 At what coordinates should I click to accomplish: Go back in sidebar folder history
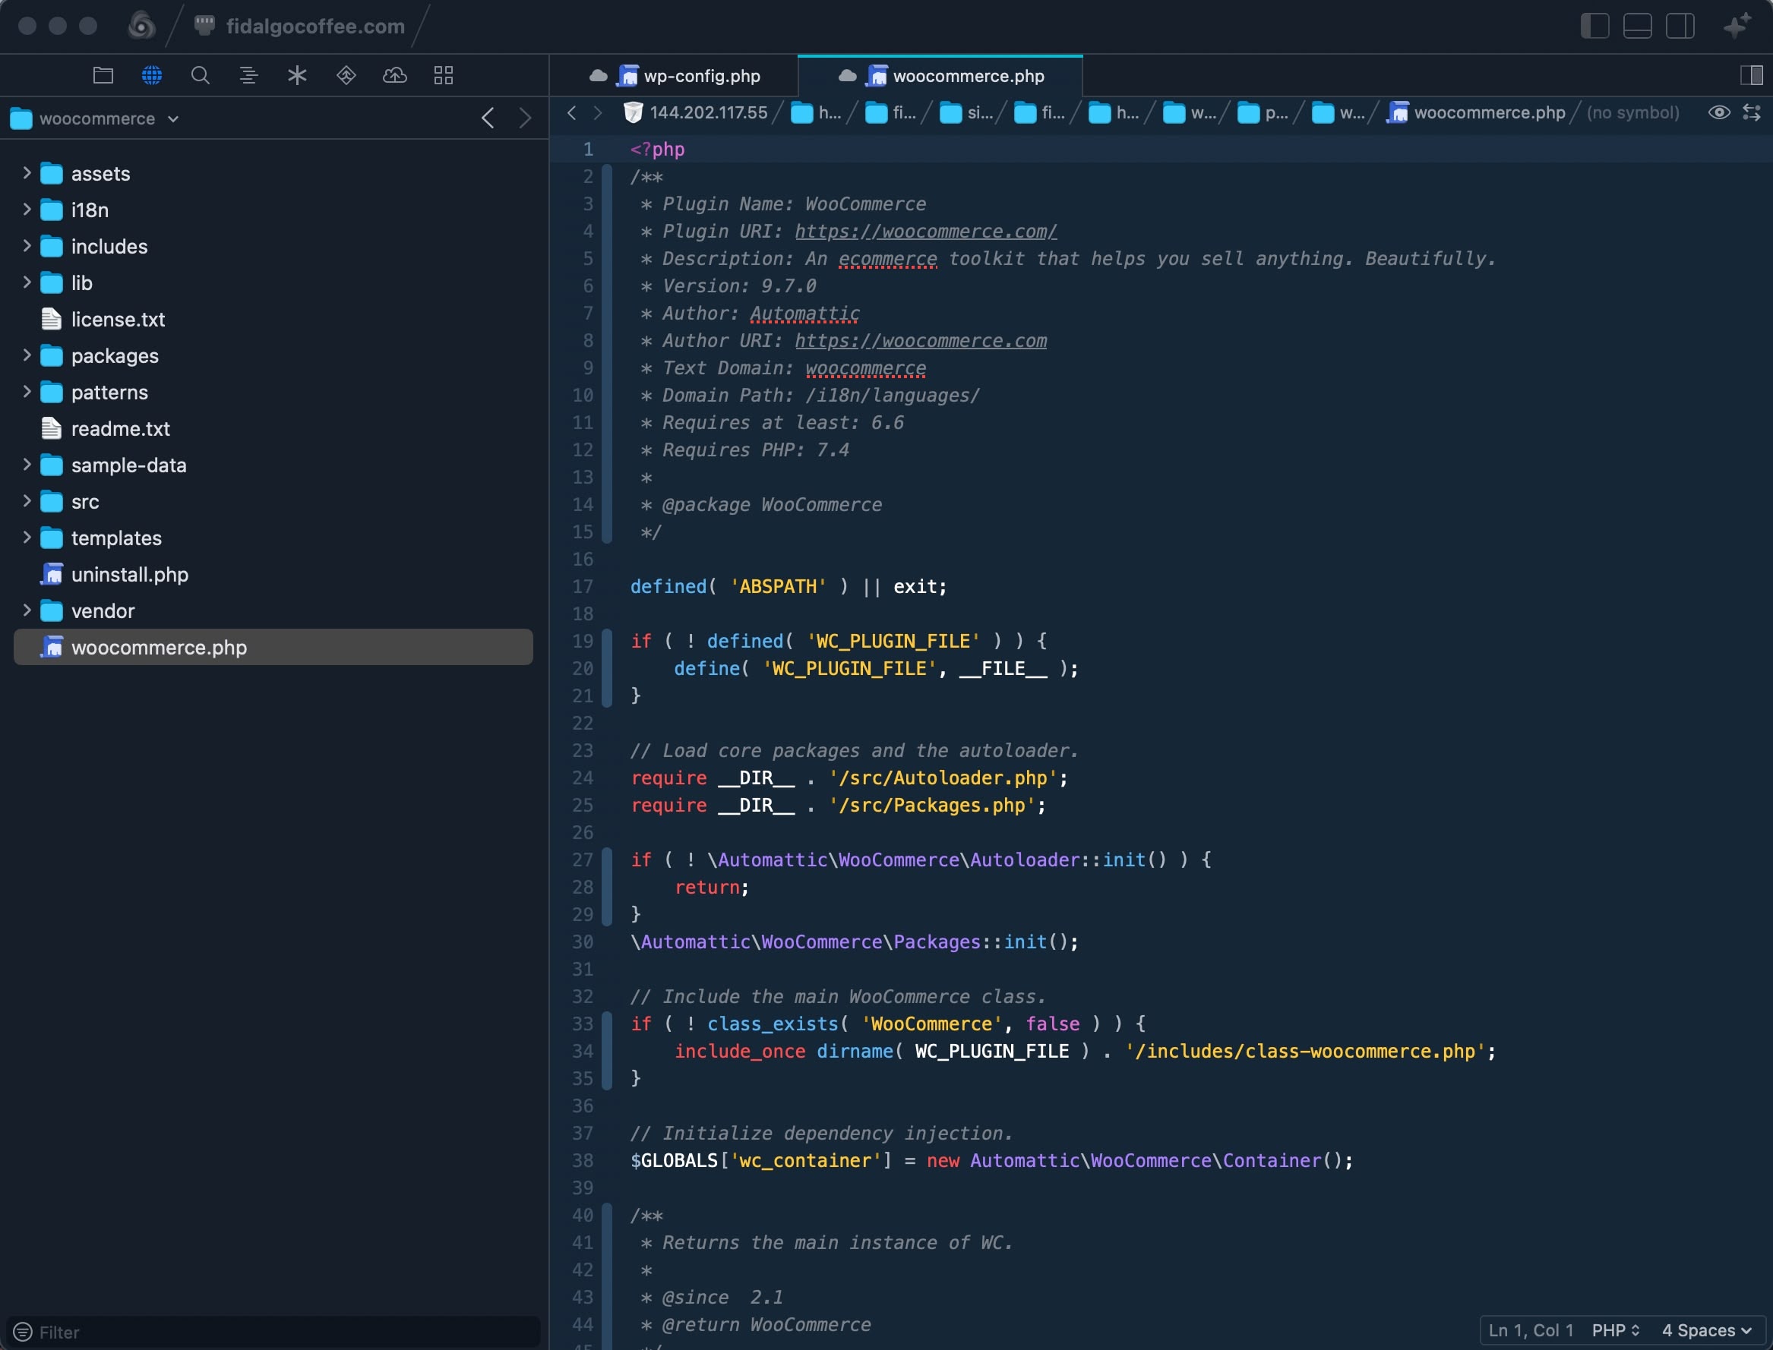pyautogui.click(x=488, y=118)
